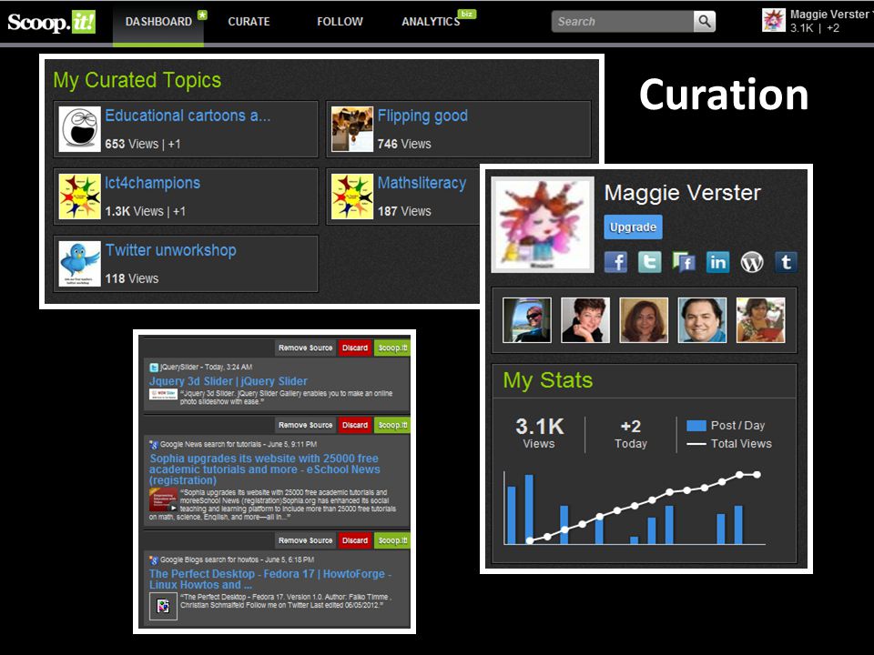This screenshot has height=655, width=874.
Task: Click Remove Source for Jquery 3d Slider
Action: 305,348
